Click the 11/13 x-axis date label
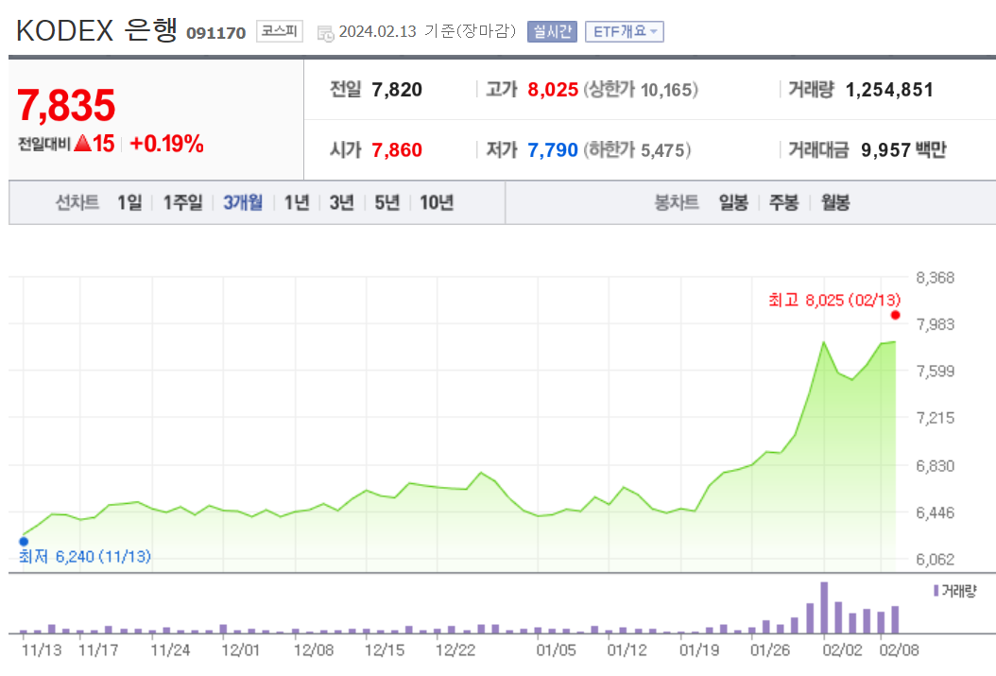Image resolution: width=996 pixels, height=676 pixels. coord(42,650)
